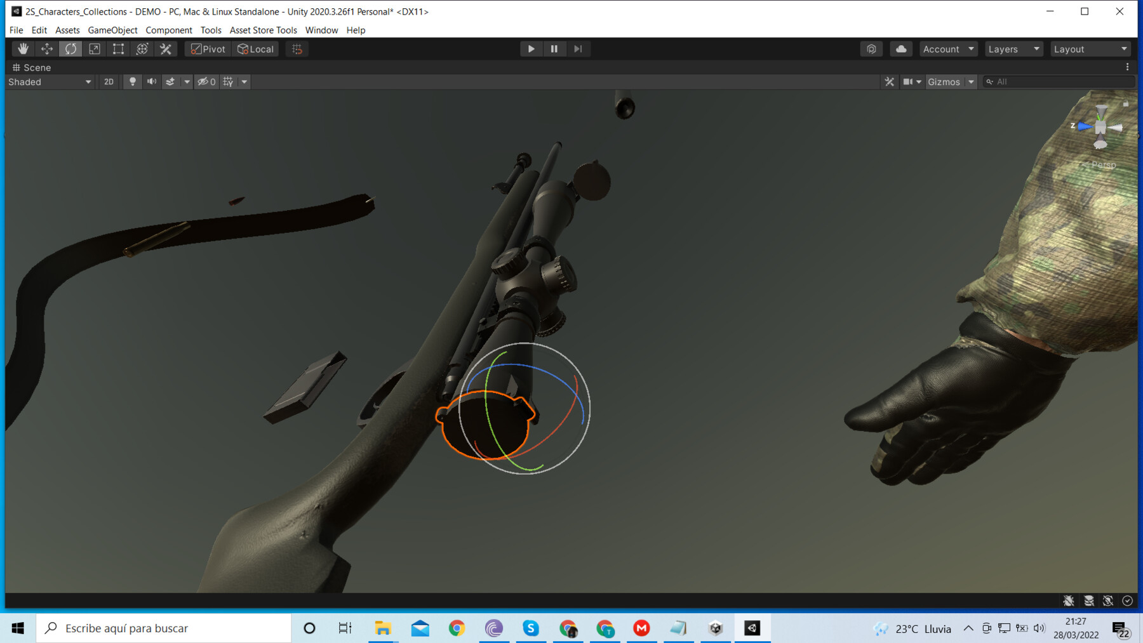Viewport: 1143px width, 643px height.
Task: Click the grid snapping icon beside Local
Action: pos(297,49)
